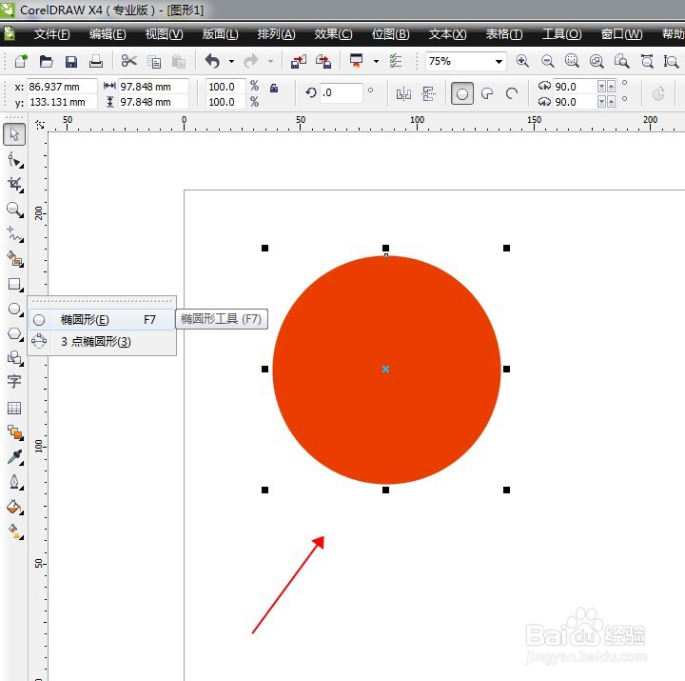Open the 版面(L) menu
This screenshot has width=685, height=681.
(220, 34)
